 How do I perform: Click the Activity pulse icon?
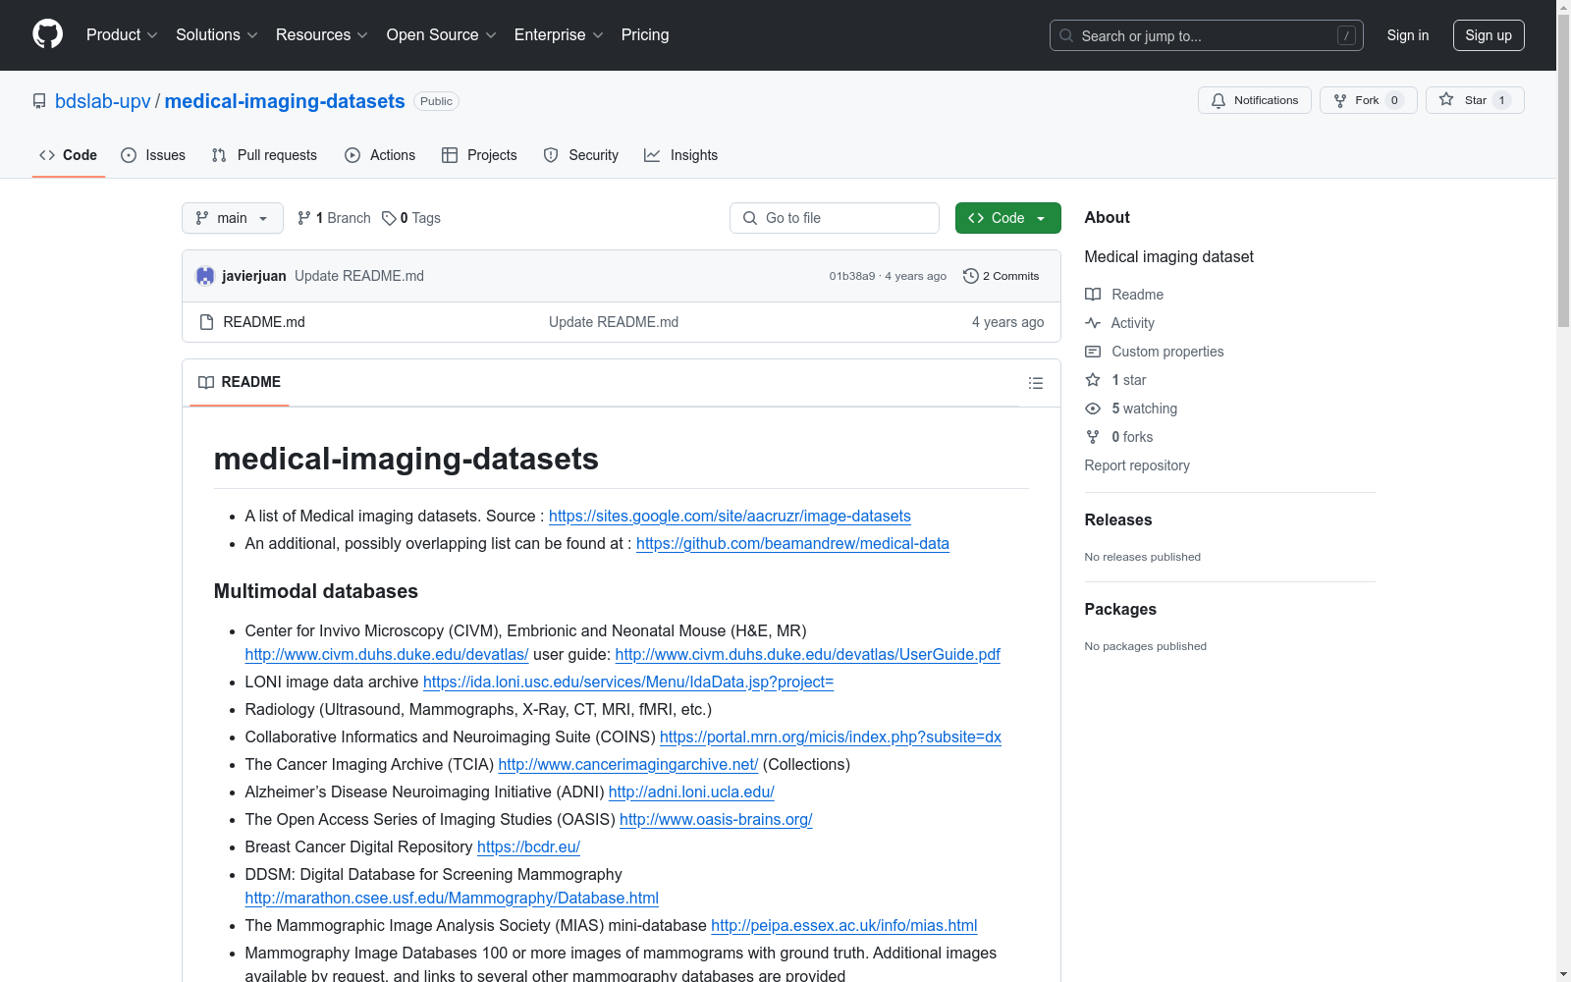pyautogui.click(x=1093, y=322)
